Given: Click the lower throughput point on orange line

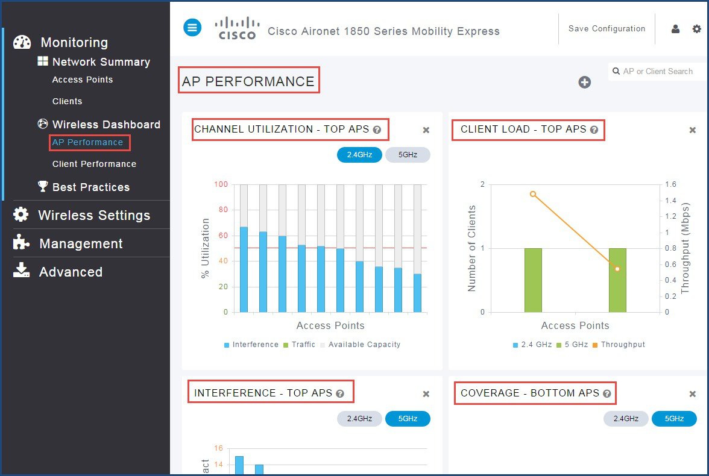Looking at the screenshot, I should (617, 269).
